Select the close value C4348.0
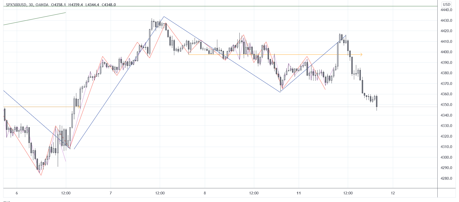 click(x=109, y=5)
